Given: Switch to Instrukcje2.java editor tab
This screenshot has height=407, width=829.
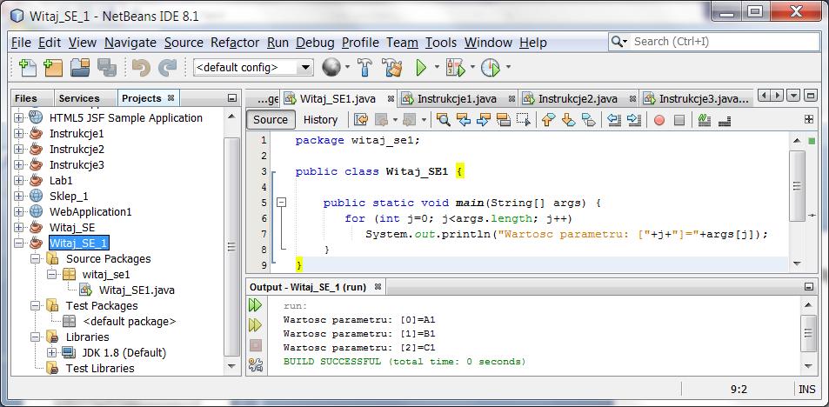Looking at the screenshot, I should tap(578, 99).
